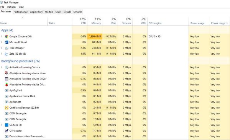
Task: Select the CTF Loader pen icon
Action: (x=7, y=130)
